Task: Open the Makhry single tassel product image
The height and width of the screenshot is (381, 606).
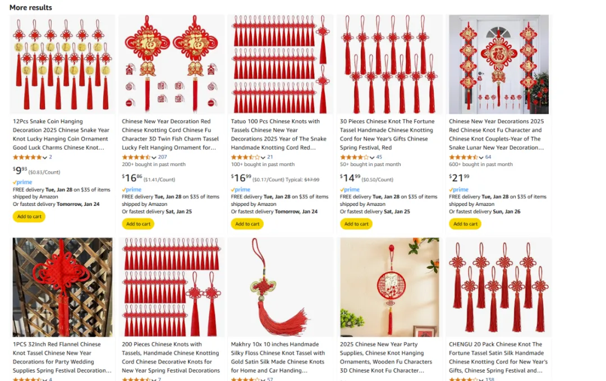Action: [x=280, y=287]
